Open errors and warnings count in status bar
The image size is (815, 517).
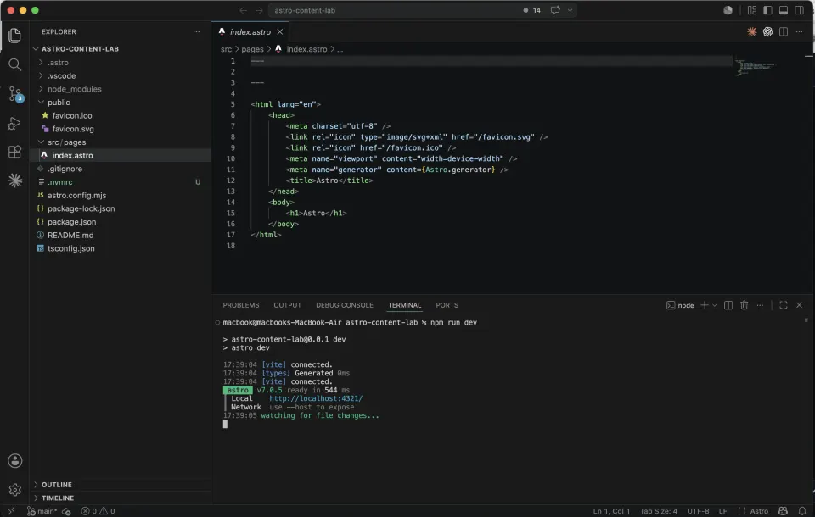98,511
